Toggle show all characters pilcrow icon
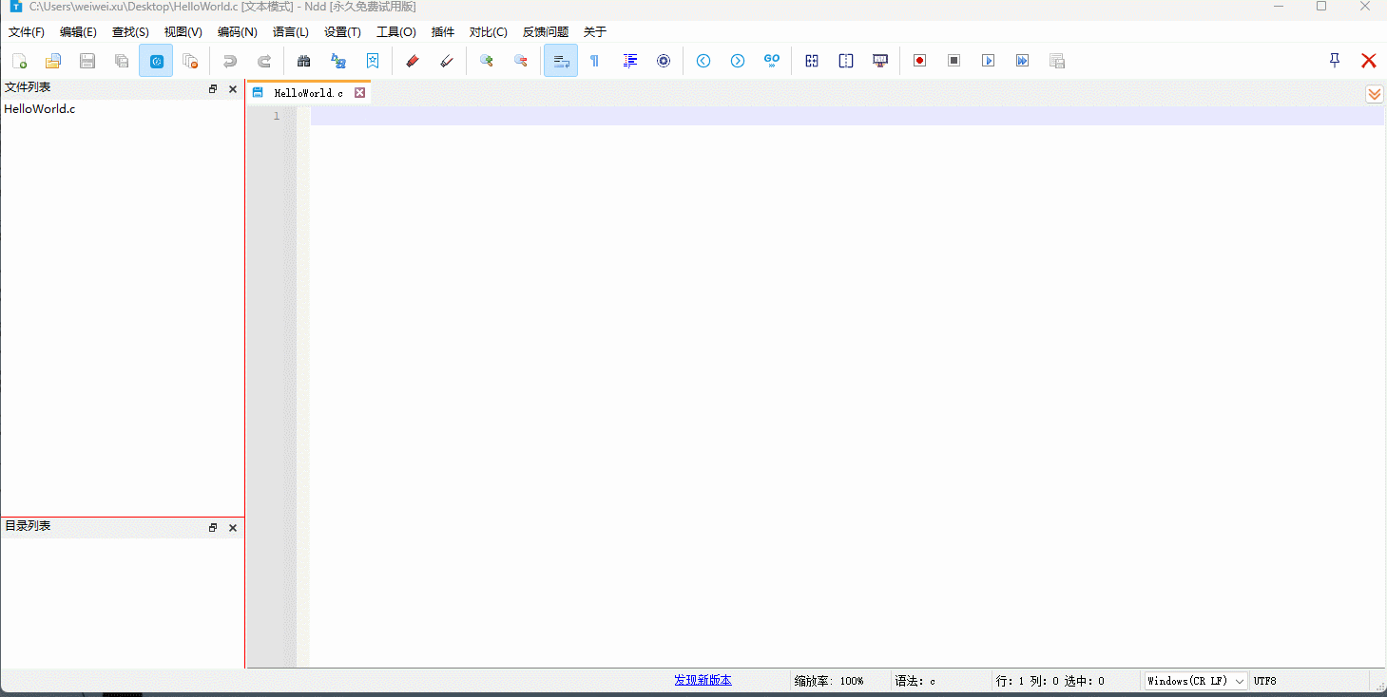This screenshot has width=1387, height=697. pos(595,61)
